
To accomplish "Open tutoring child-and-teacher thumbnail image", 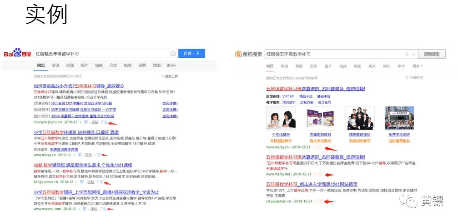I will pos(281,118).
